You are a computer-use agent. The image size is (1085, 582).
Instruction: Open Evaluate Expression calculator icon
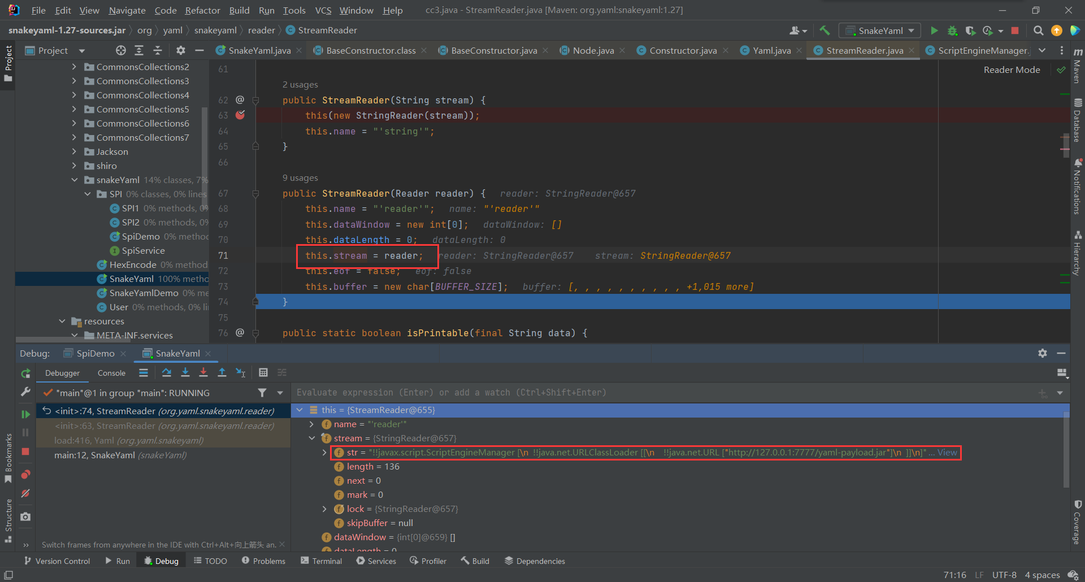(x=263, y=372)
